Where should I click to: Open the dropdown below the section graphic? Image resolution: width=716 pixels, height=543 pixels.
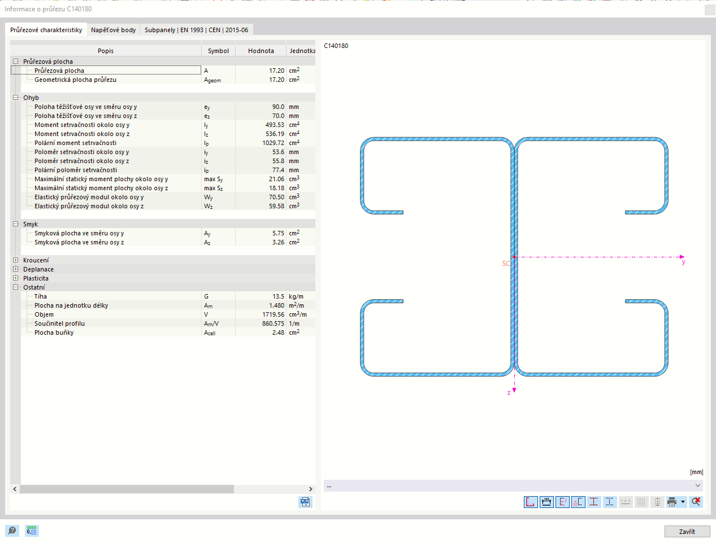tap(514, 486)
